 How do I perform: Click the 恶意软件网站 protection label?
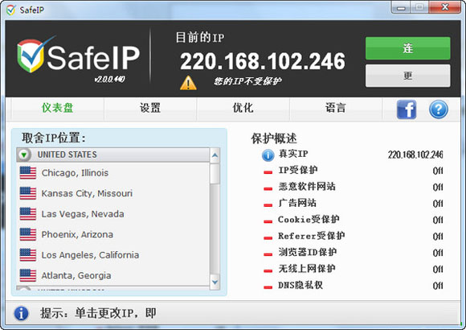click(x=307, y=187)
